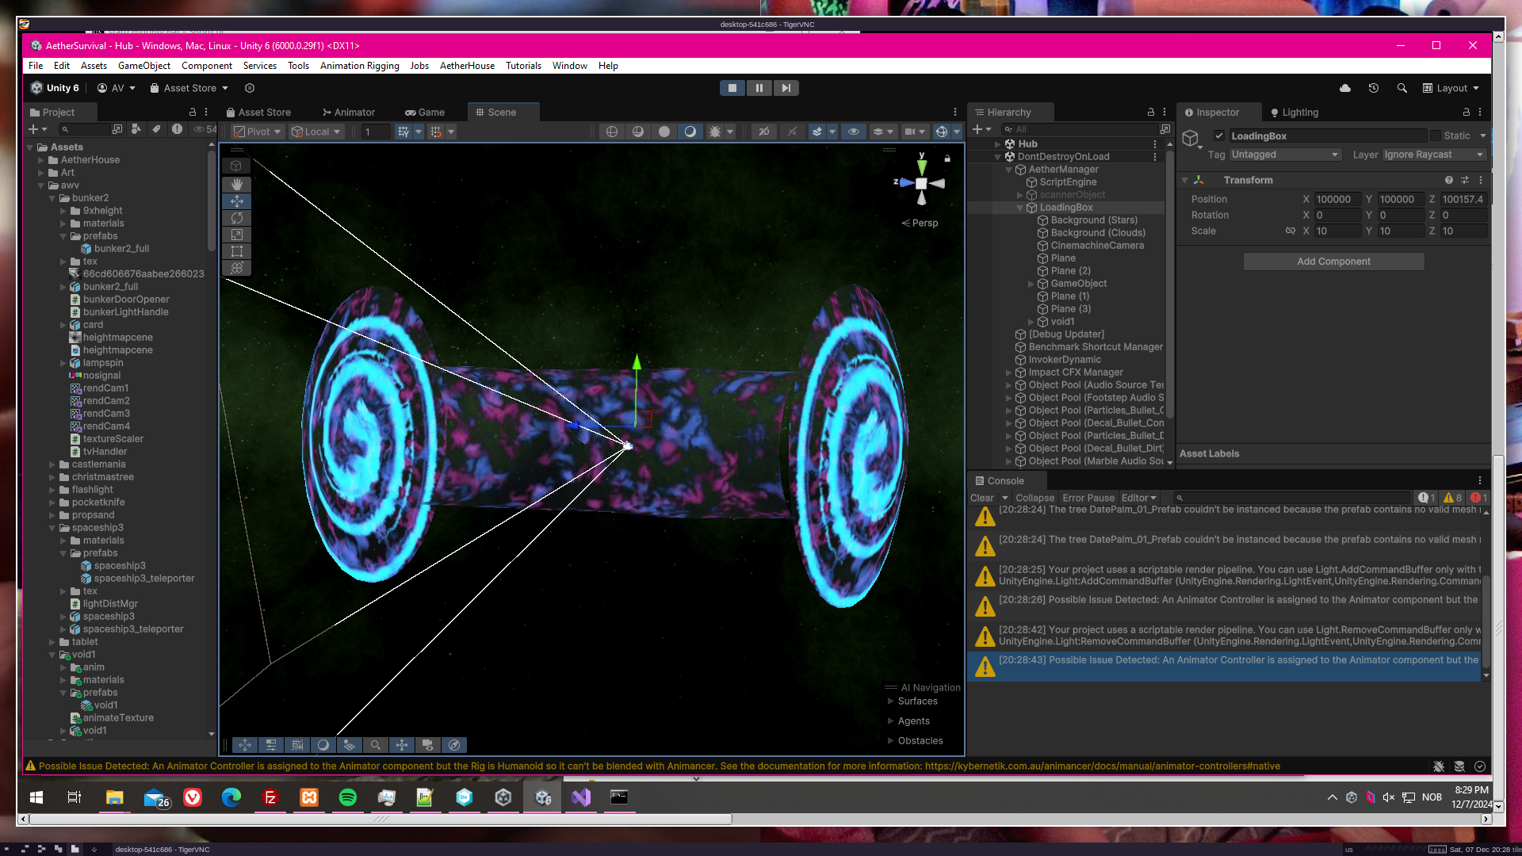Toggle scene visibility eye icon

point(853,132)
